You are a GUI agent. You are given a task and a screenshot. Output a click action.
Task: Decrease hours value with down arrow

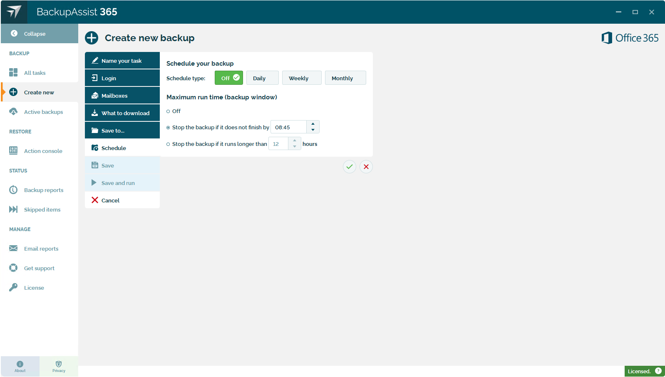click(x=295, y=146)
